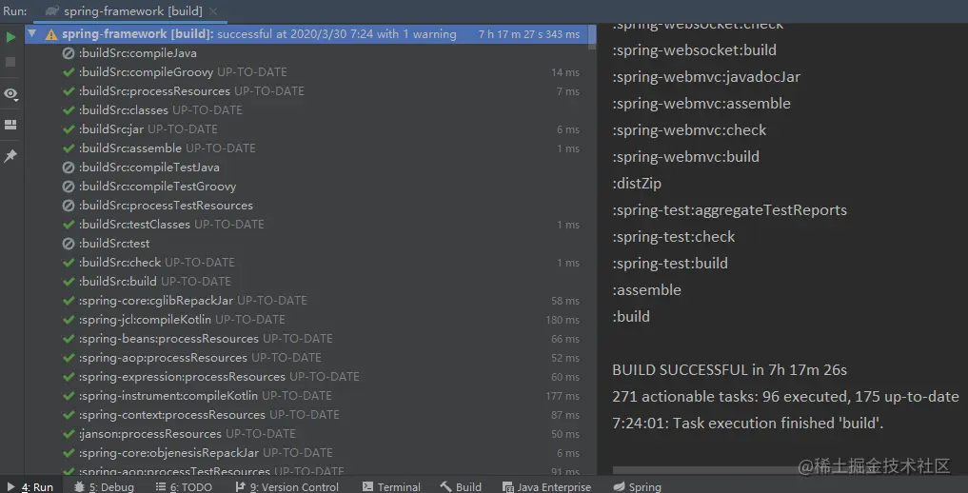
Task: Click green check of :buildSrc:check
Action: click(x=69, y=263)
